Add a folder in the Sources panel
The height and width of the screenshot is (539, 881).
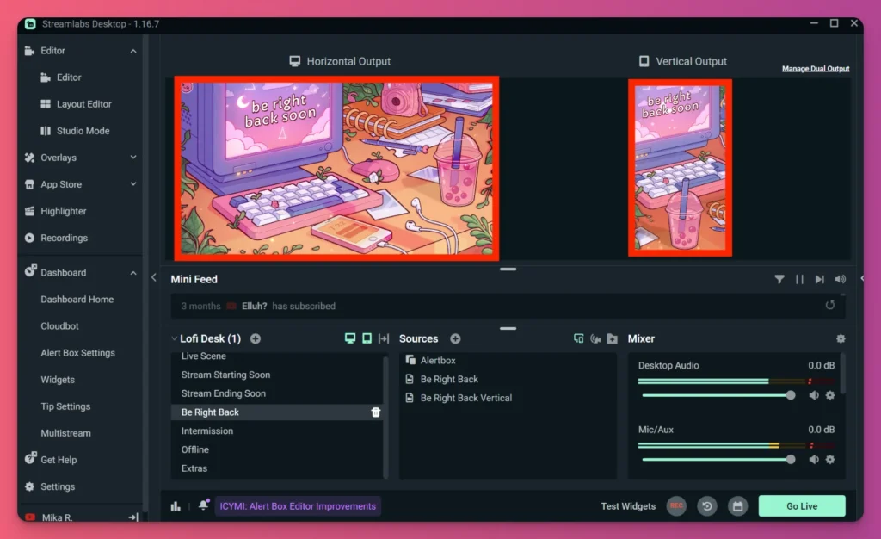(613, 338)
